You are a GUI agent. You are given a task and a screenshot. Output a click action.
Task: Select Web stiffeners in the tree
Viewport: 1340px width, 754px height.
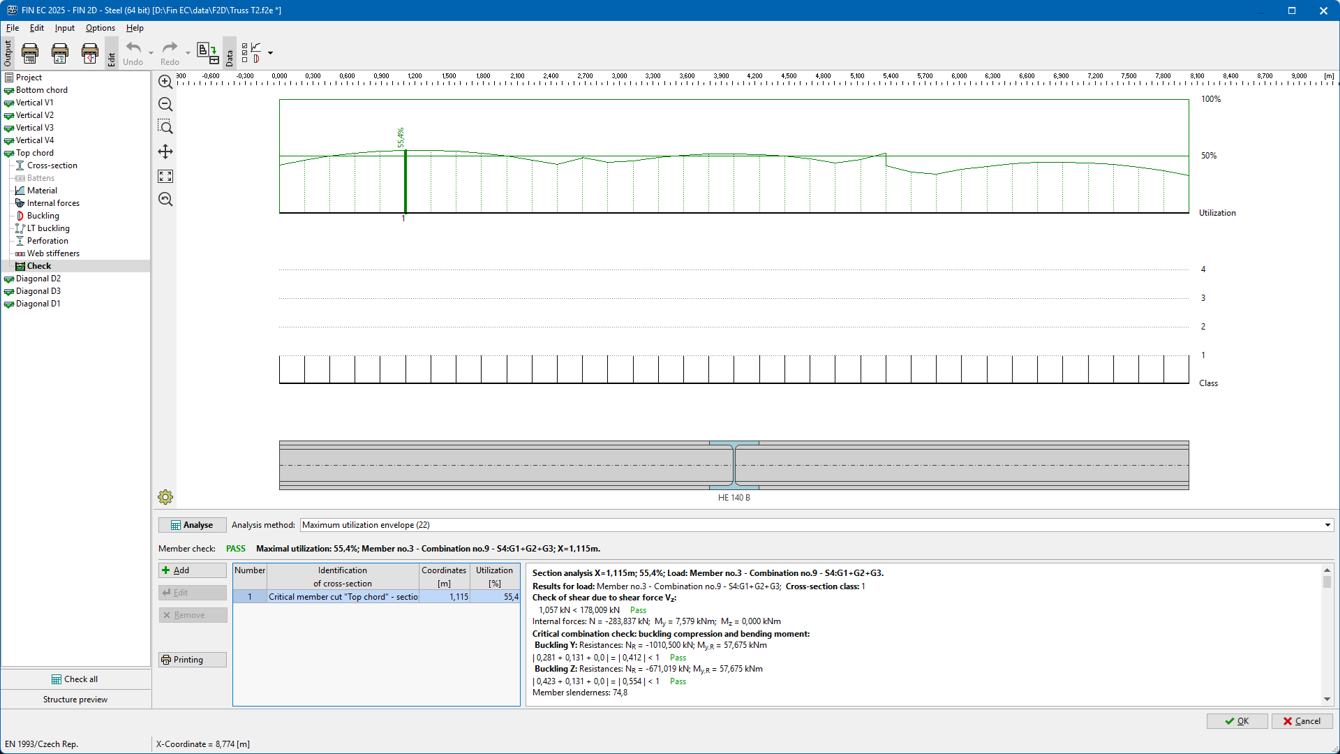53,253
